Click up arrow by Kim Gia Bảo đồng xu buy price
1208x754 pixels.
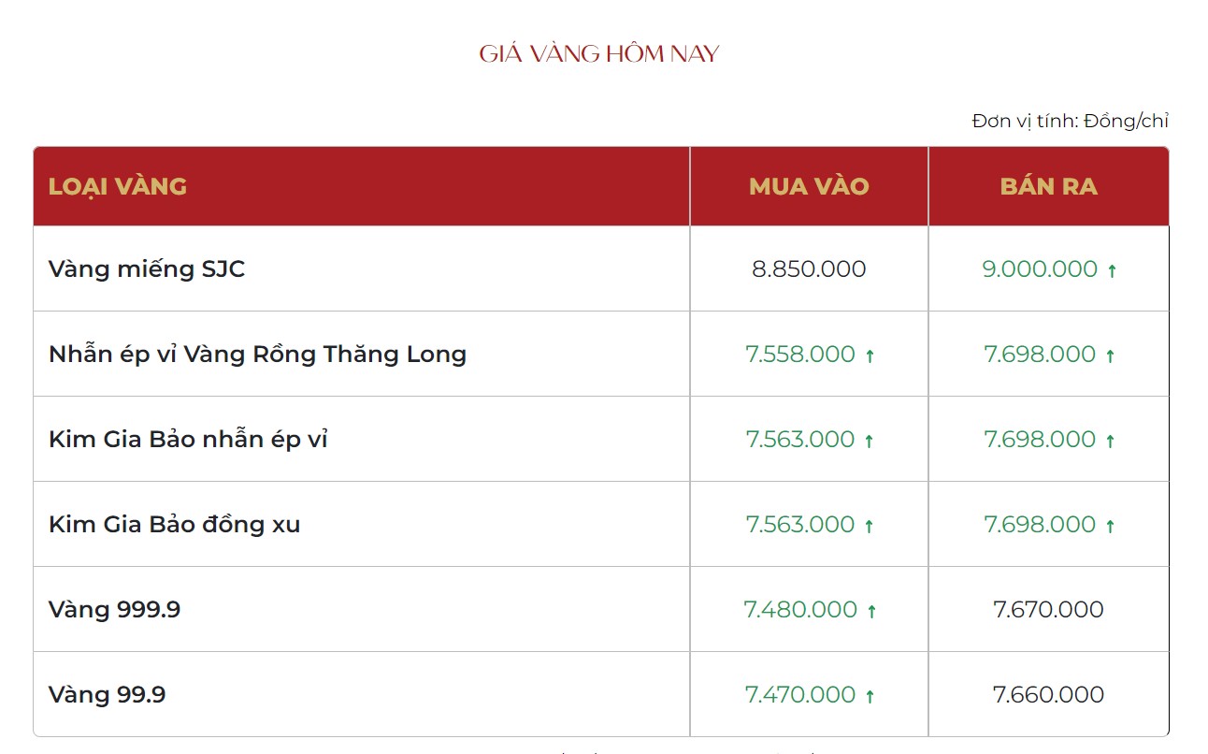coord(869,527)
